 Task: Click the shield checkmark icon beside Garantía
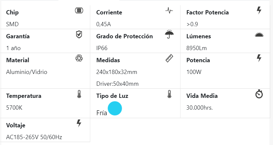click(x=79, y=34)
